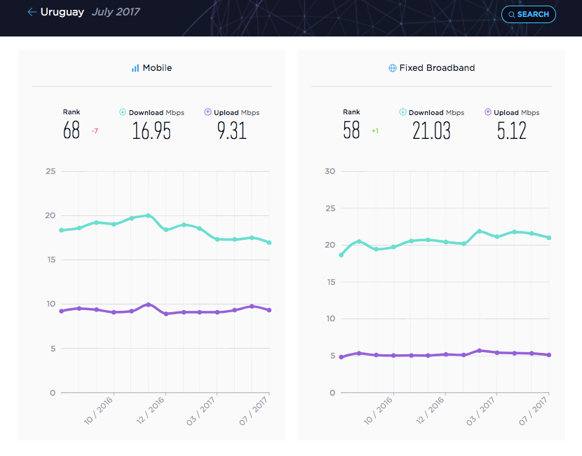Click the 25 y-axis label in Mobile chart
Screen dimensions: 582x456
pos(50,172)
